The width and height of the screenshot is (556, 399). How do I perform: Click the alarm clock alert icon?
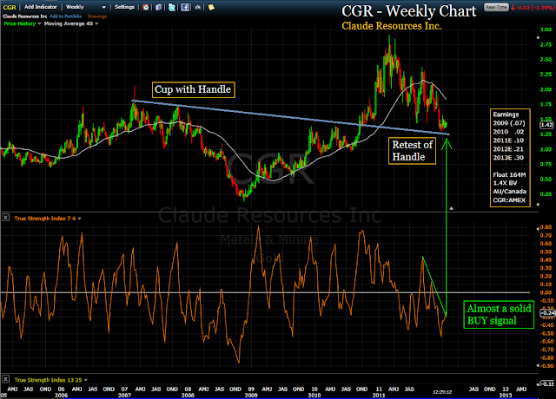(x=145, y=7)
